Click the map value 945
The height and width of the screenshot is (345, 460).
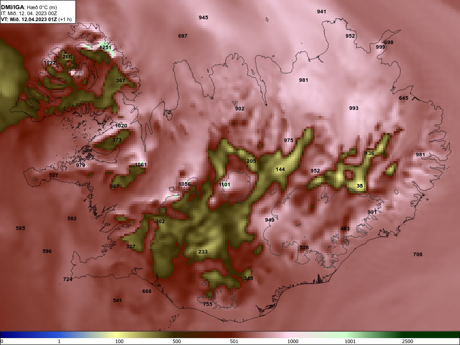coord(203,17)
